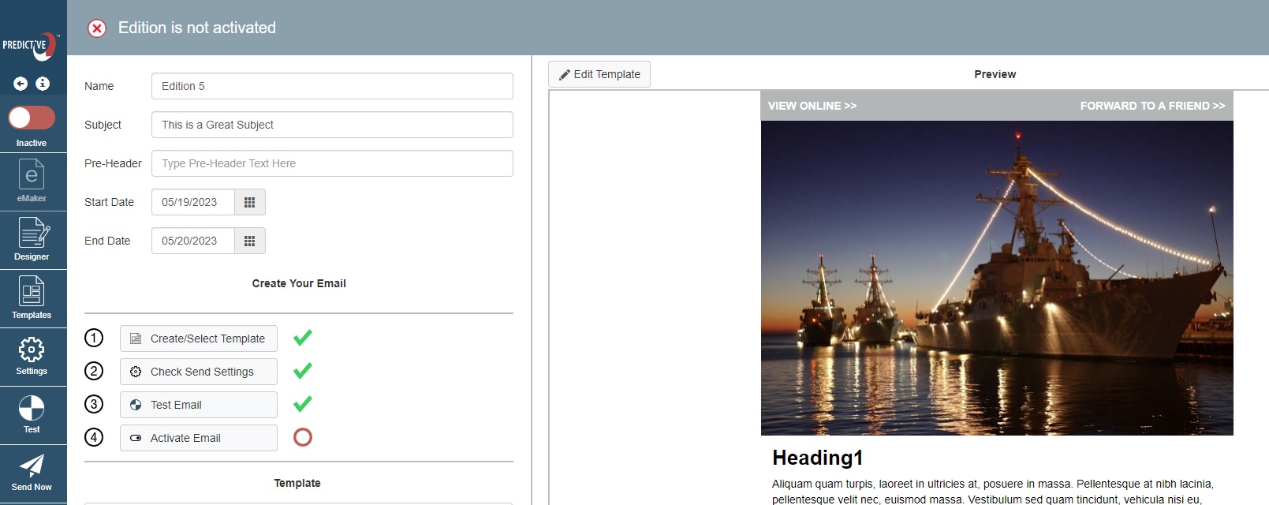1269x505 pixels.
Task: Click the Create/Select Template step button
Action: (x=199, y=339)
